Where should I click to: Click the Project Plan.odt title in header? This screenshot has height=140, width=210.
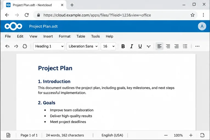pos(43,26)
